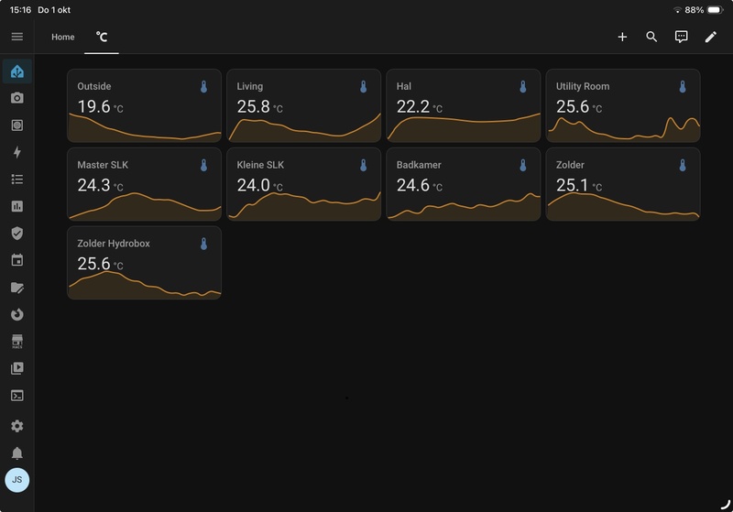Open the HACS store panel
Image resolution: width=733 pixels, height=512 pixels.
[17, 342]
